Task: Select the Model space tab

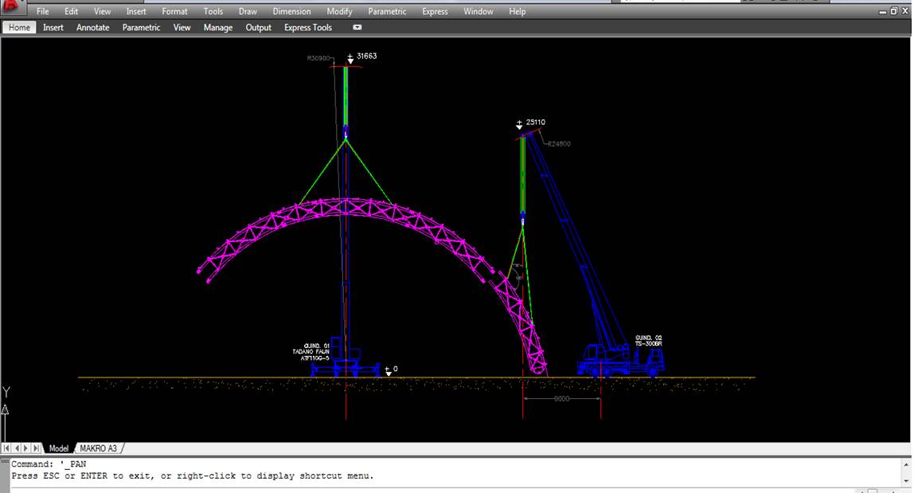Action: (59, 448)
